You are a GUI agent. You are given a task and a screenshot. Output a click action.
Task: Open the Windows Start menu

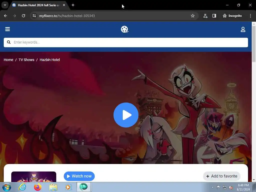click(x=7, y=187)
